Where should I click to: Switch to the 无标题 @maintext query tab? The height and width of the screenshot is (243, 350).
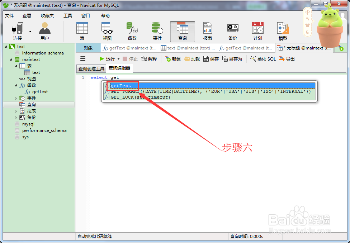(x=304, y=48)
